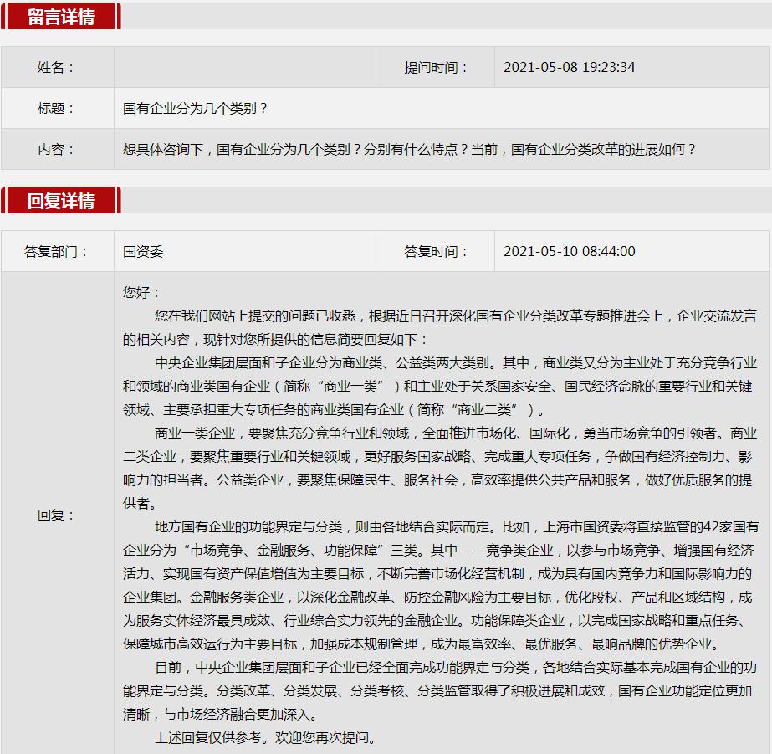Click the 您好 greeting line in the reply

pos(141,292)
